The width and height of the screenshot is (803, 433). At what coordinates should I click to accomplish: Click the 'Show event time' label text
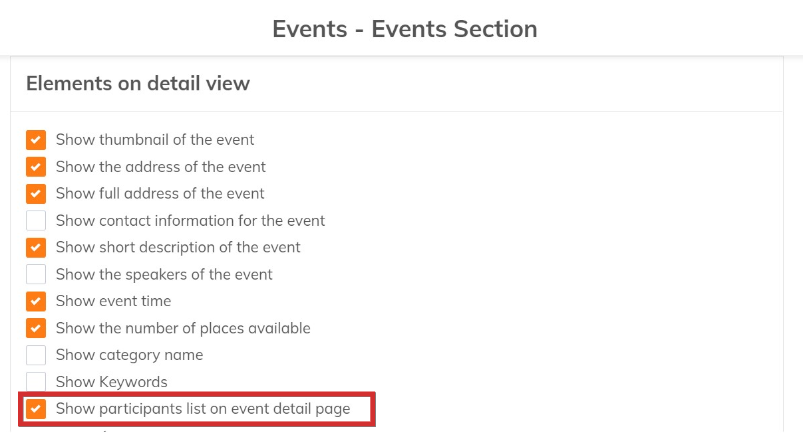pos(113,302)
